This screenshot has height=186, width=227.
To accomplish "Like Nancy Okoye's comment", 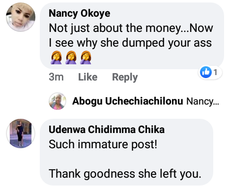I will (88, 77).
